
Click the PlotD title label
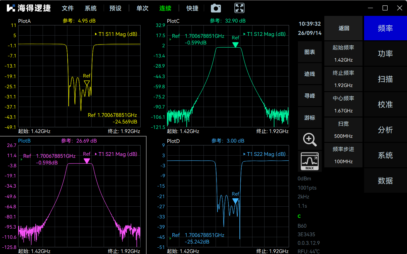pyautogui.click(x=173, y=141)
